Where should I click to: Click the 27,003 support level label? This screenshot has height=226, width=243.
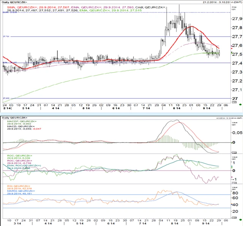pos(6,98)
